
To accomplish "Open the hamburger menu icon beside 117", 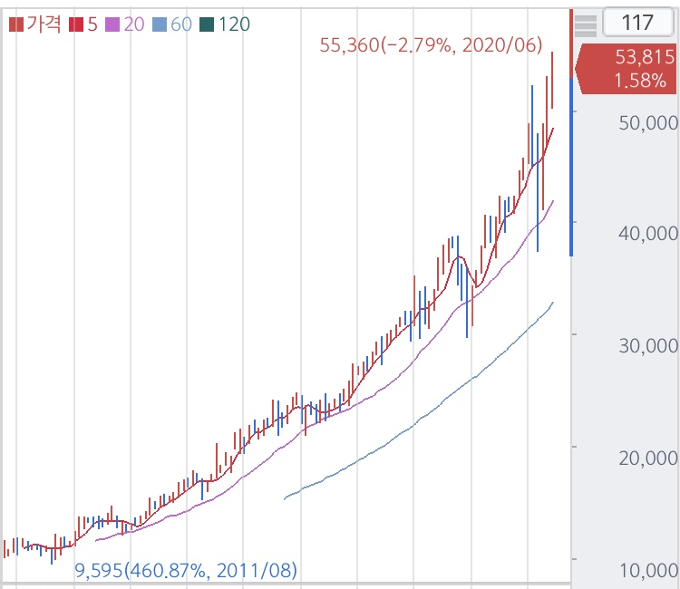I will point(586,25).
